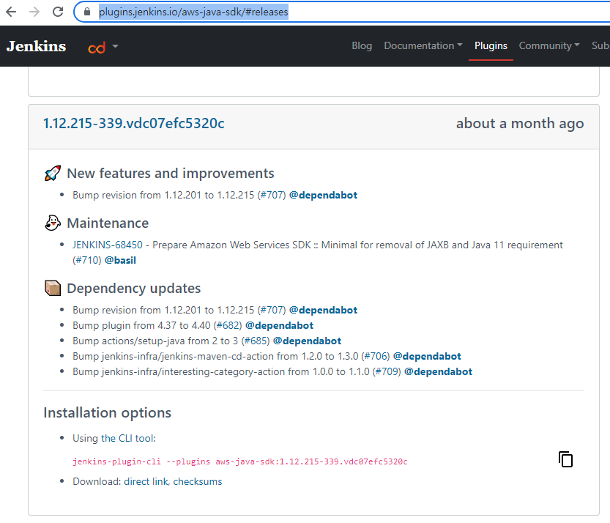Click the 'New features and improvements' heading
Screen dimensions: 610x523
(x=171, y=173)
